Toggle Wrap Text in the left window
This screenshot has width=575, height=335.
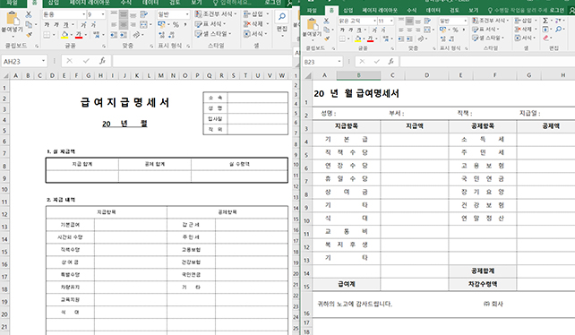[143, 14]
